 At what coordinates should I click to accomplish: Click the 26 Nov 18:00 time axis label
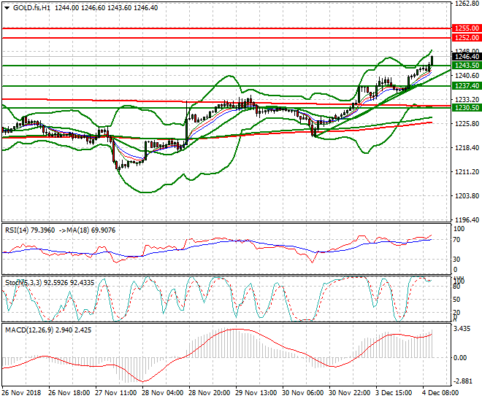coord(69,393)
